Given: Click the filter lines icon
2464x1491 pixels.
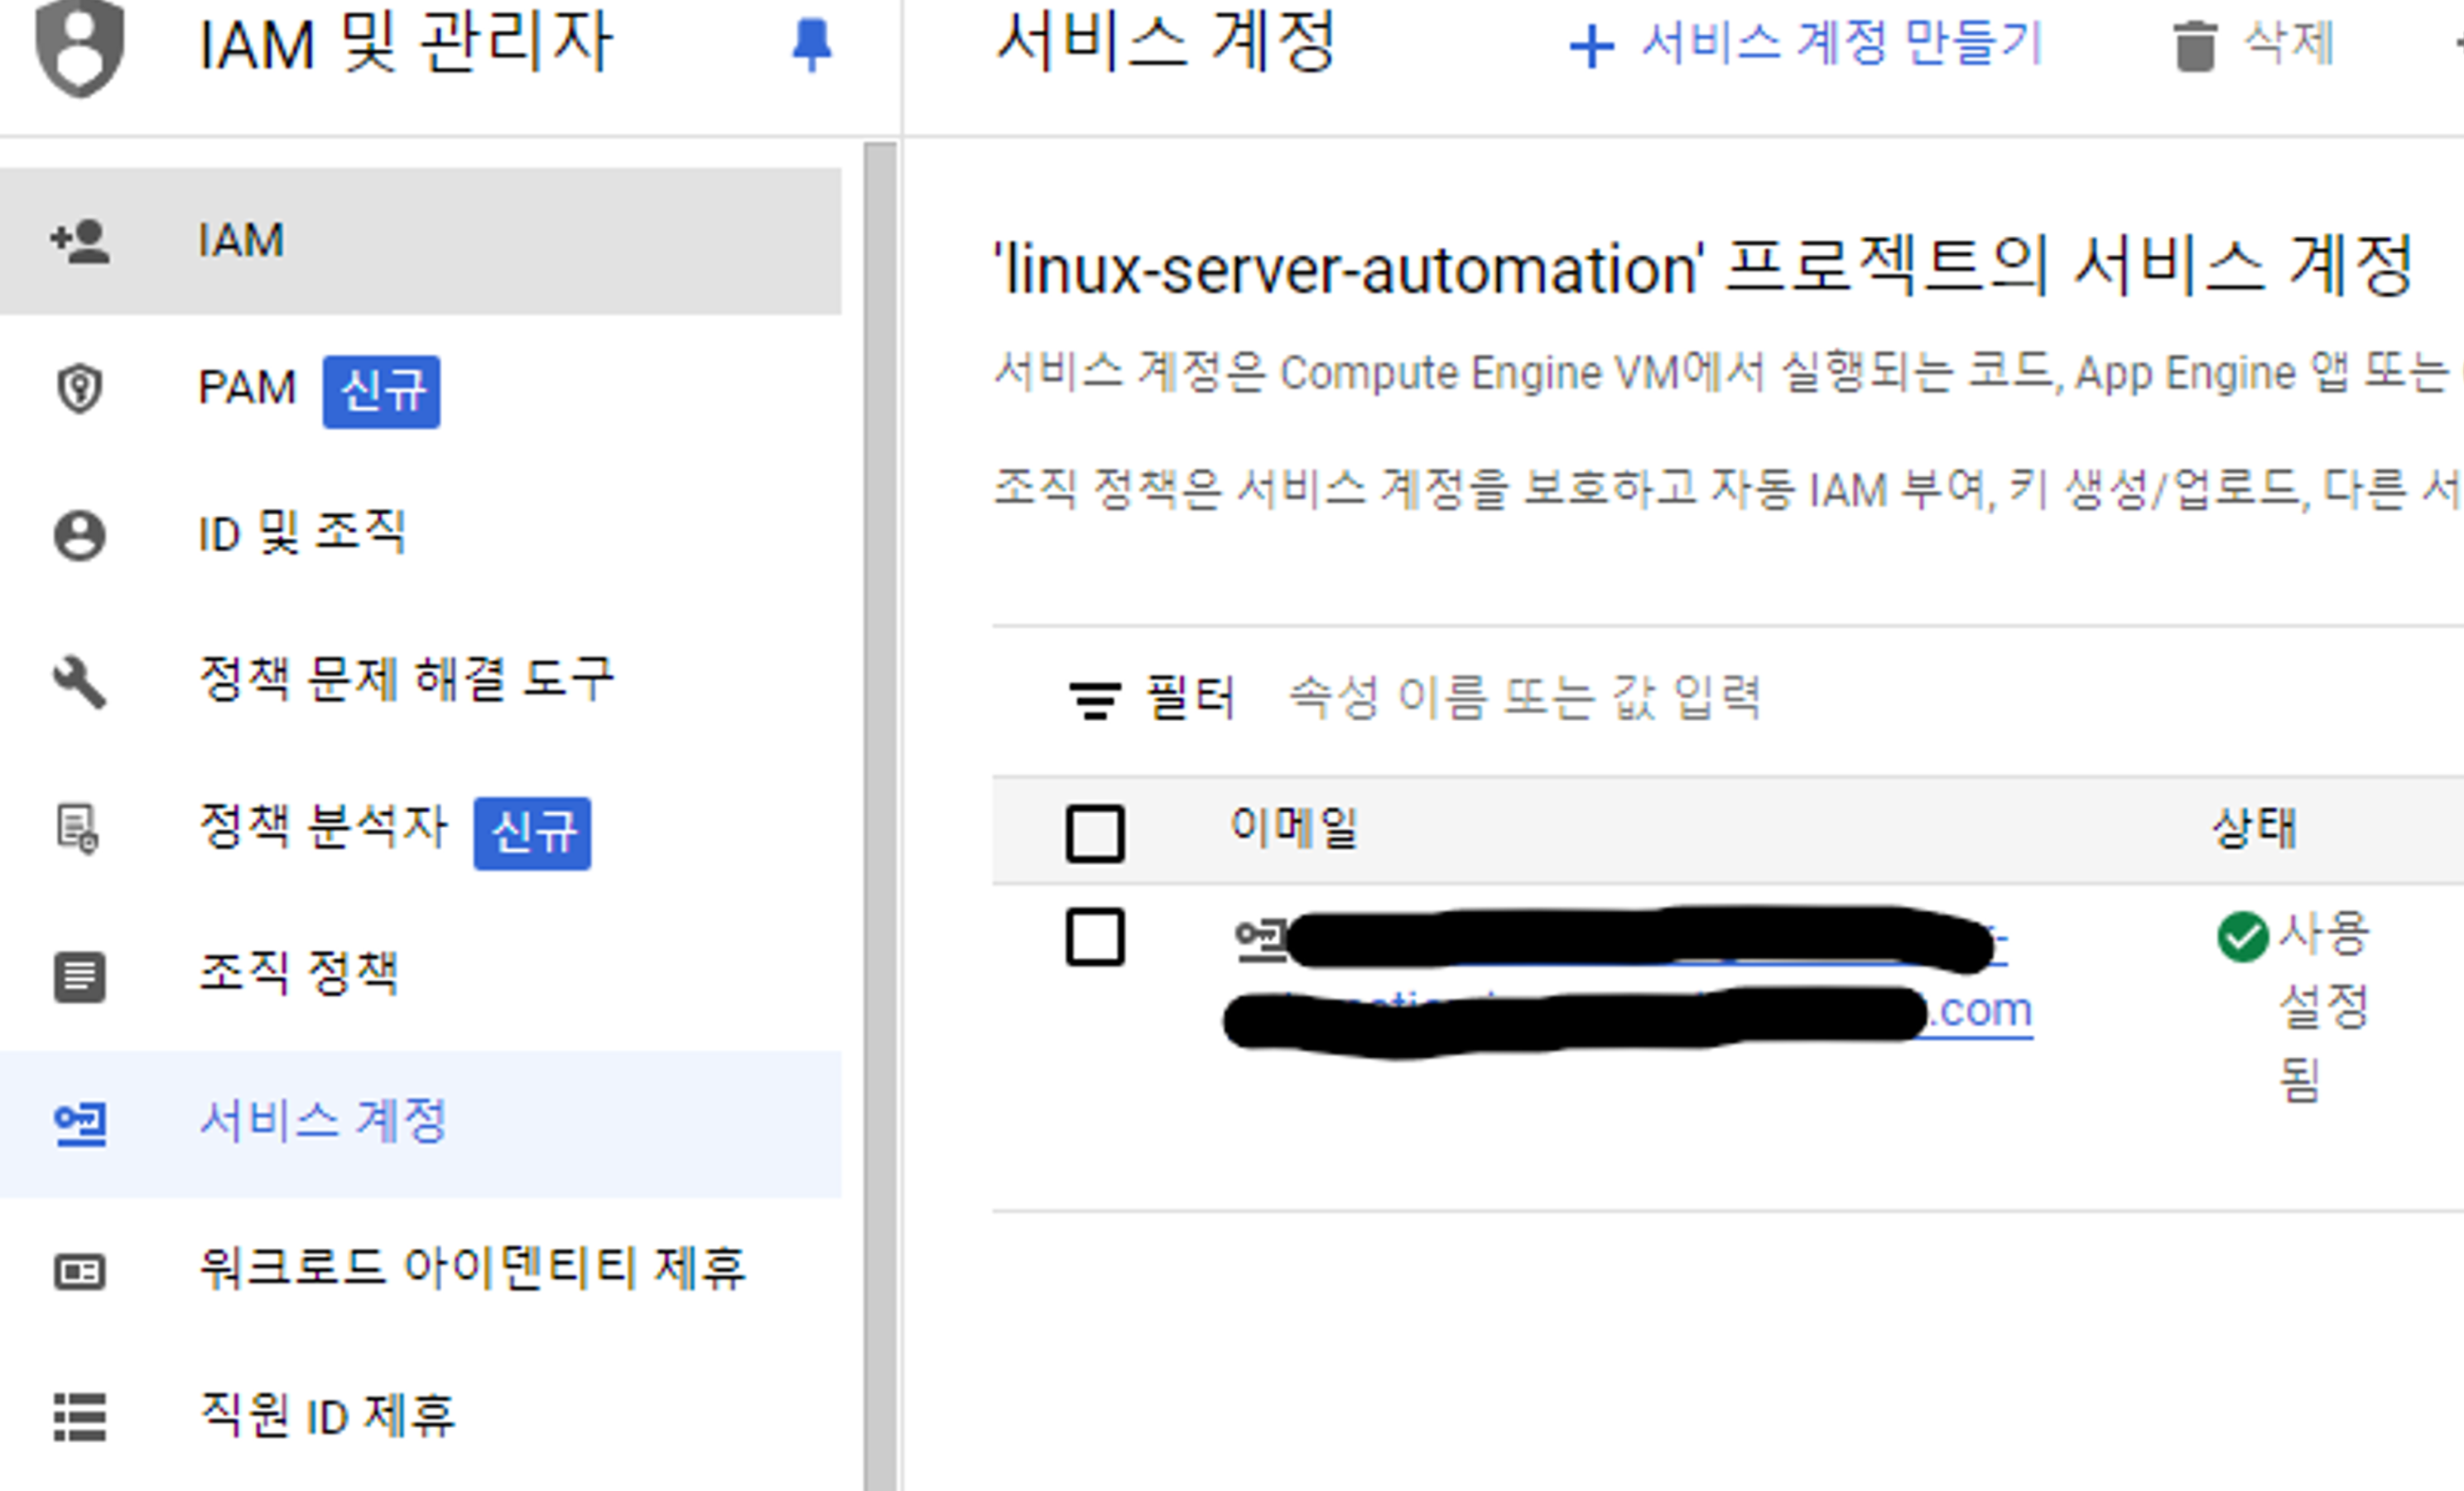Looking at the screenshot, I should 1095,700.
